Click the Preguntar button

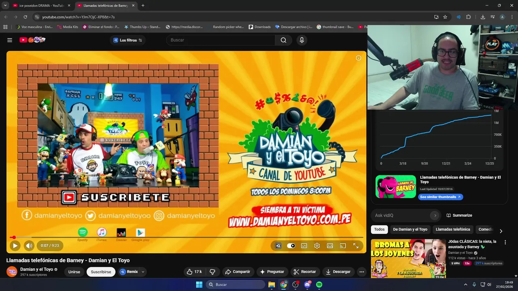[x=272, y=272]
